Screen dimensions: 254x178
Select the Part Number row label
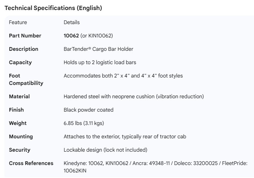(25, 36)
